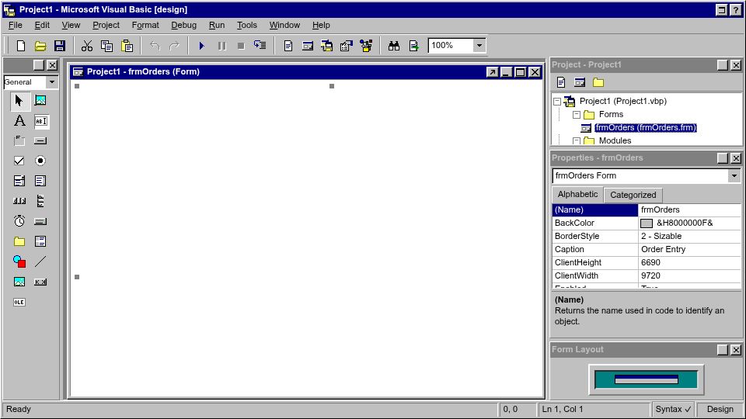
Task: Select the ComboBox tool in the toolbox
Action: 19,181
